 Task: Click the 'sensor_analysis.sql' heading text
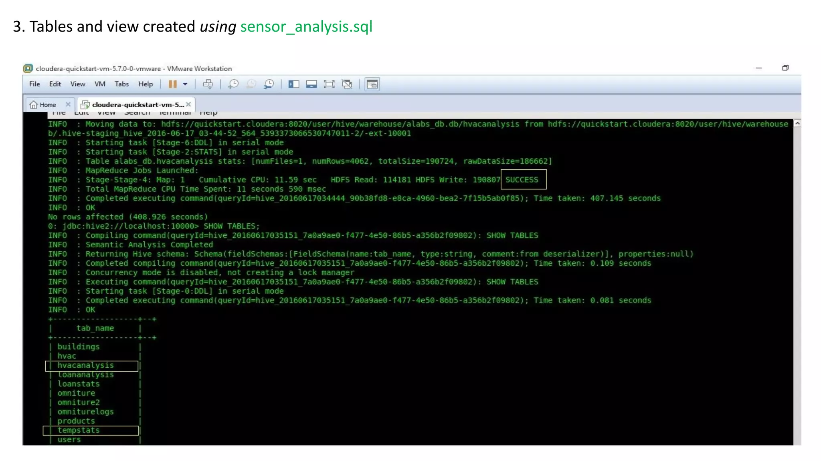click(306, 26)
